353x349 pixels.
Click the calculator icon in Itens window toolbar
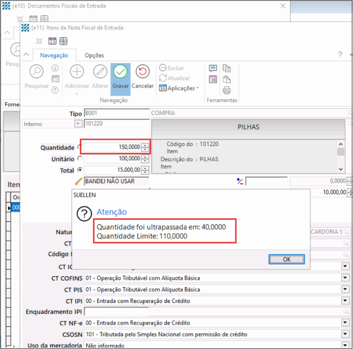click(x=63, y=41)
